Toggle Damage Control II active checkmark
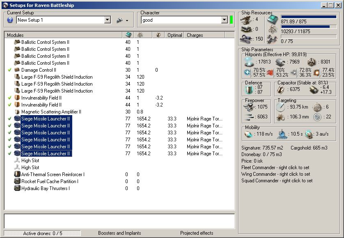 coord(9,70)
